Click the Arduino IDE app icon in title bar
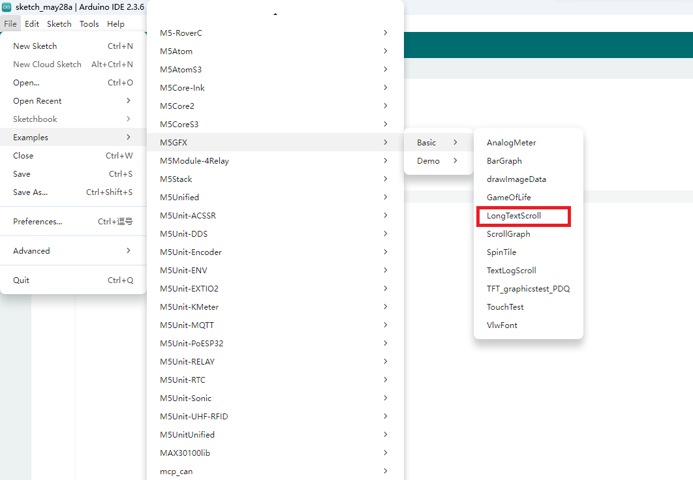The image size is (693, 480). coord(6,7)
